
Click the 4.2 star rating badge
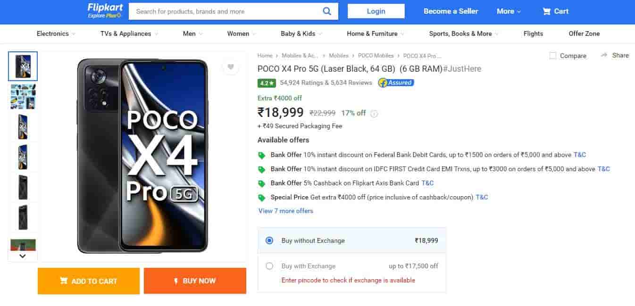coord(266,83)
